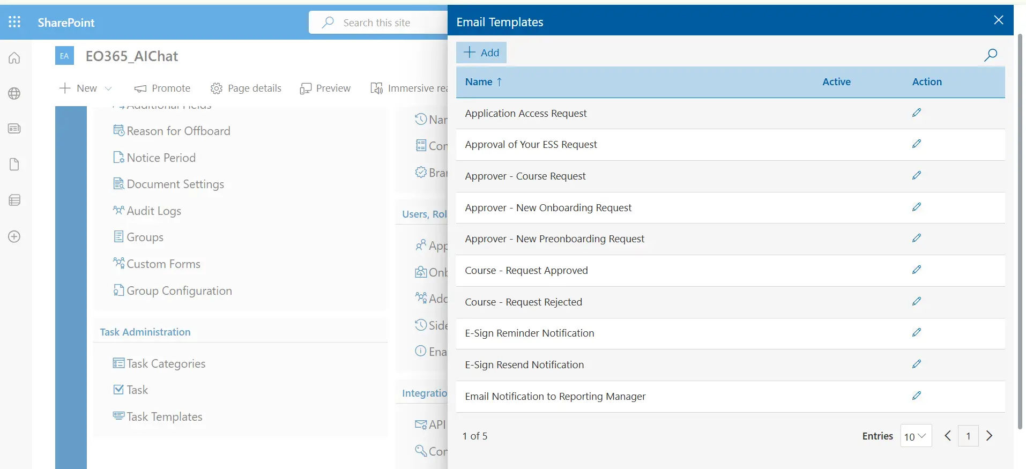Open the SharePoint app launcher grid
The height and width of the screenshot is (469, 1026).
[14, 22]
